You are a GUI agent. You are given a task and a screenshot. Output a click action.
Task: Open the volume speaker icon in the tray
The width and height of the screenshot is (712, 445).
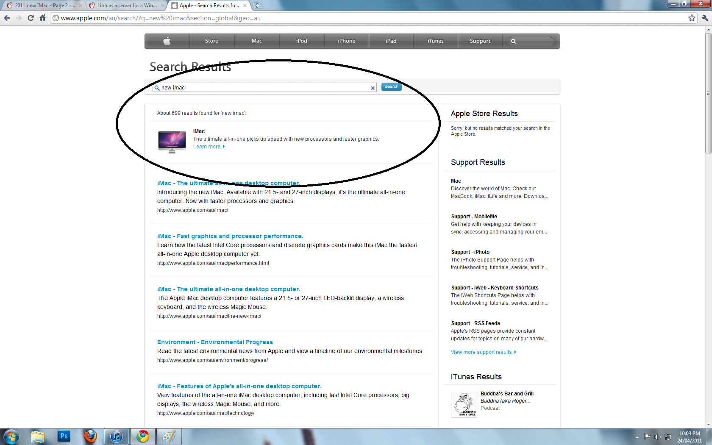point(657,437)
